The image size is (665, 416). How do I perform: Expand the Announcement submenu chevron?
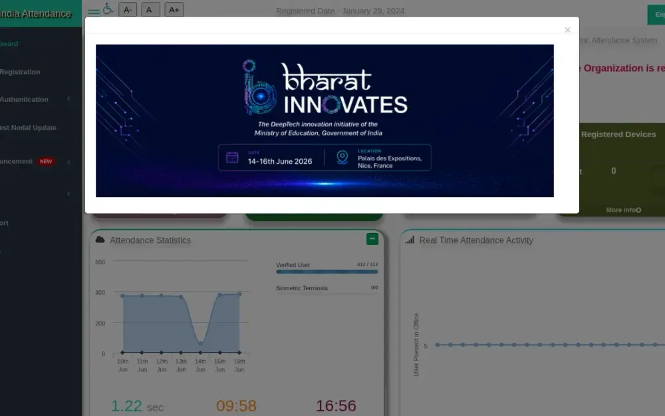[x=68, y=162]
